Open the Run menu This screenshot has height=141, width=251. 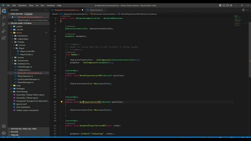(x=43, y=5)
